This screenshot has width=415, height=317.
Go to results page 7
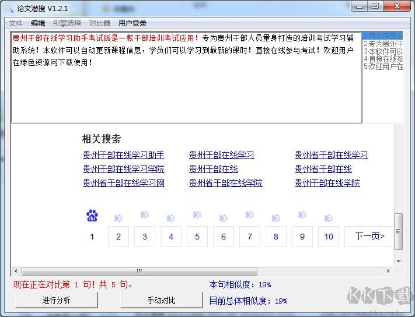[250, 237]
